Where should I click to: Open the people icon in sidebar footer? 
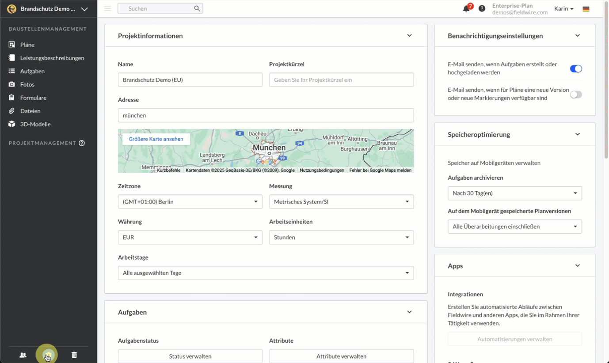tap(23, 355)
